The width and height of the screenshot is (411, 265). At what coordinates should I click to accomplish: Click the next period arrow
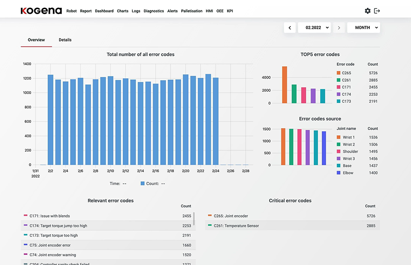(x=339, y=28)
